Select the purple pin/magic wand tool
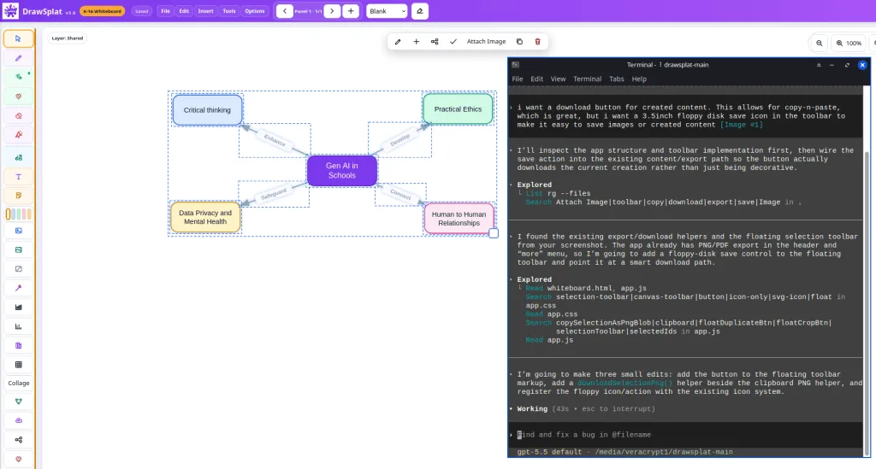Screen dimensions: 876x469 pos(19,288)
